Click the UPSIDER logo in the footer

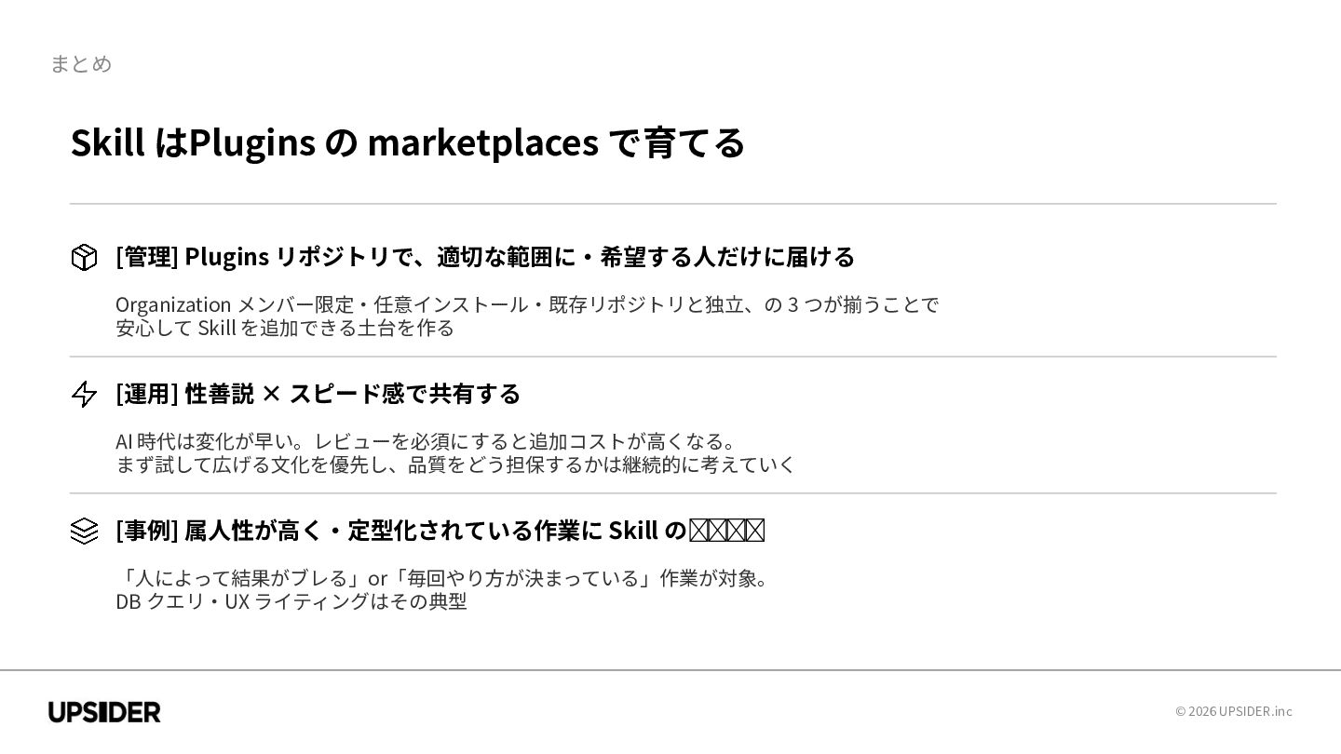tap(104, 712)
